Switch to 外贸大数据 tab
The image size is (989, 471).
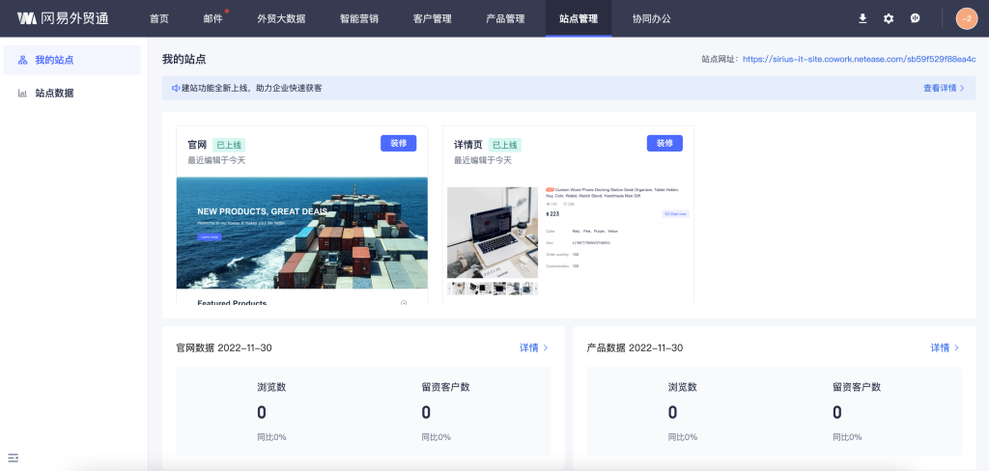pyautogui.click(x=281, y=18)
